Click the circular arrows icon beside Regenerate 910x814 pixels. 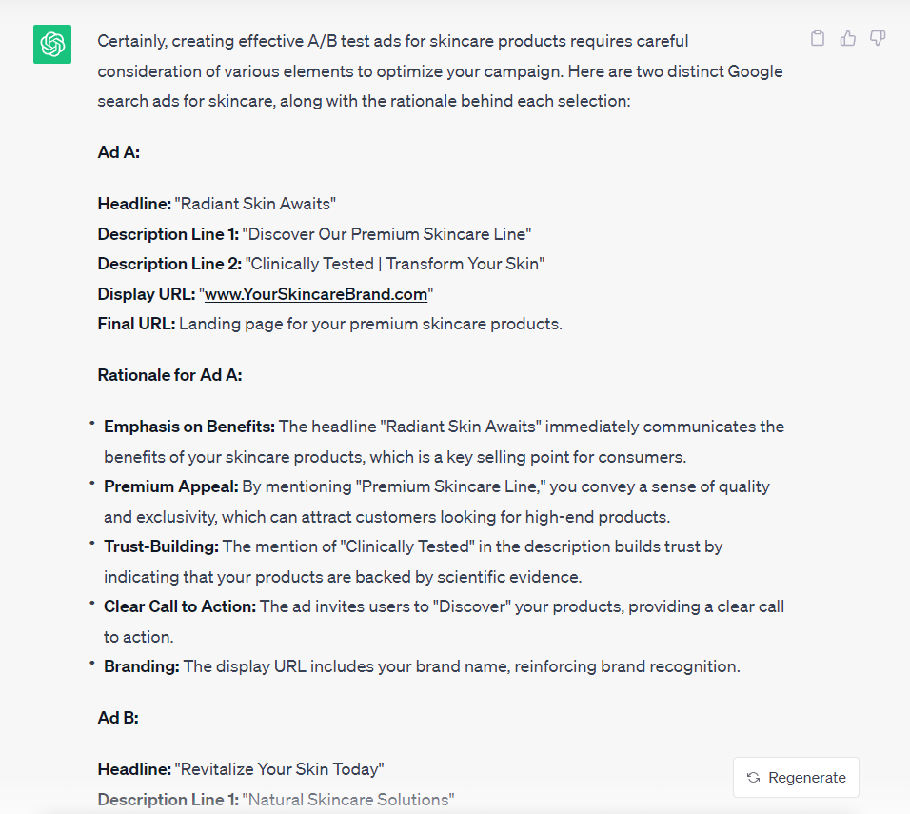[x=754, y=778]
